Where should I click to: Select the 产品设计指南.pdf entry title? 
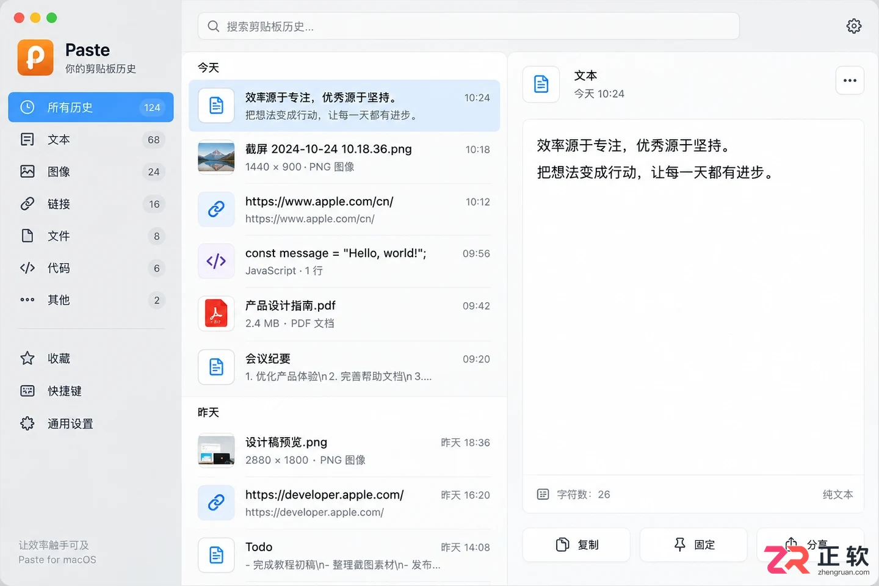[291, 306]
